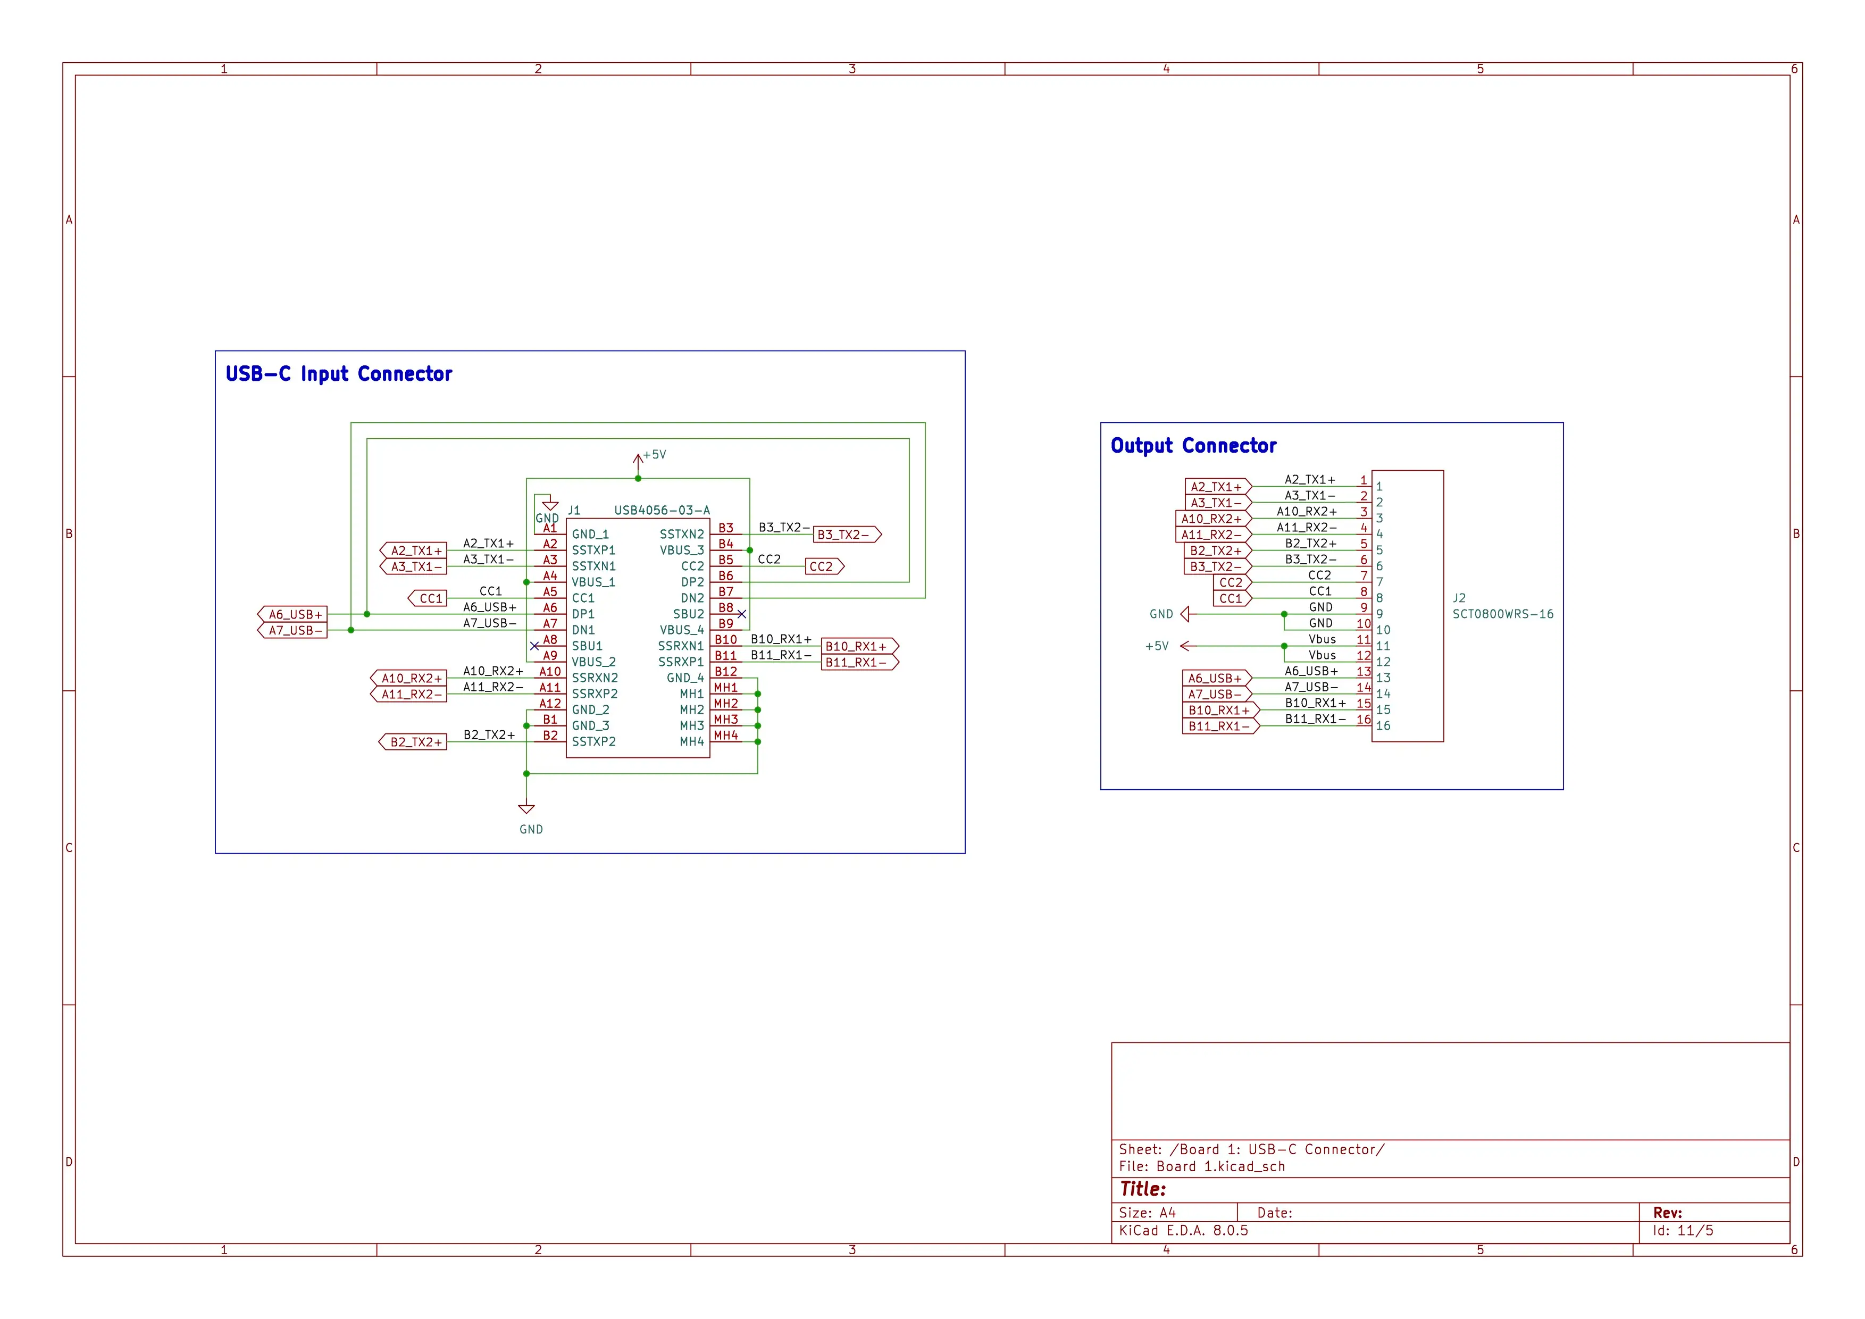Select the J2 reference designator
Viewport: 1865px width, 1319px height.
click(x=1460, y=598)
